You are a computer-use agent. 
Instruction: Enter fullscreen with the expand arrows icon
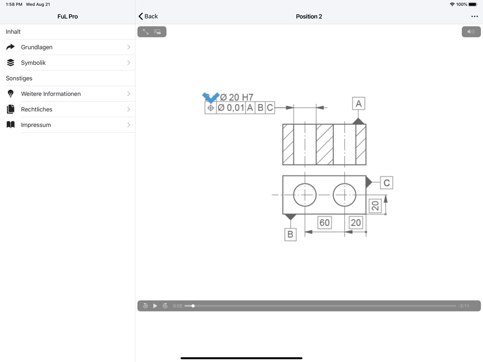[x=146, y=32]
